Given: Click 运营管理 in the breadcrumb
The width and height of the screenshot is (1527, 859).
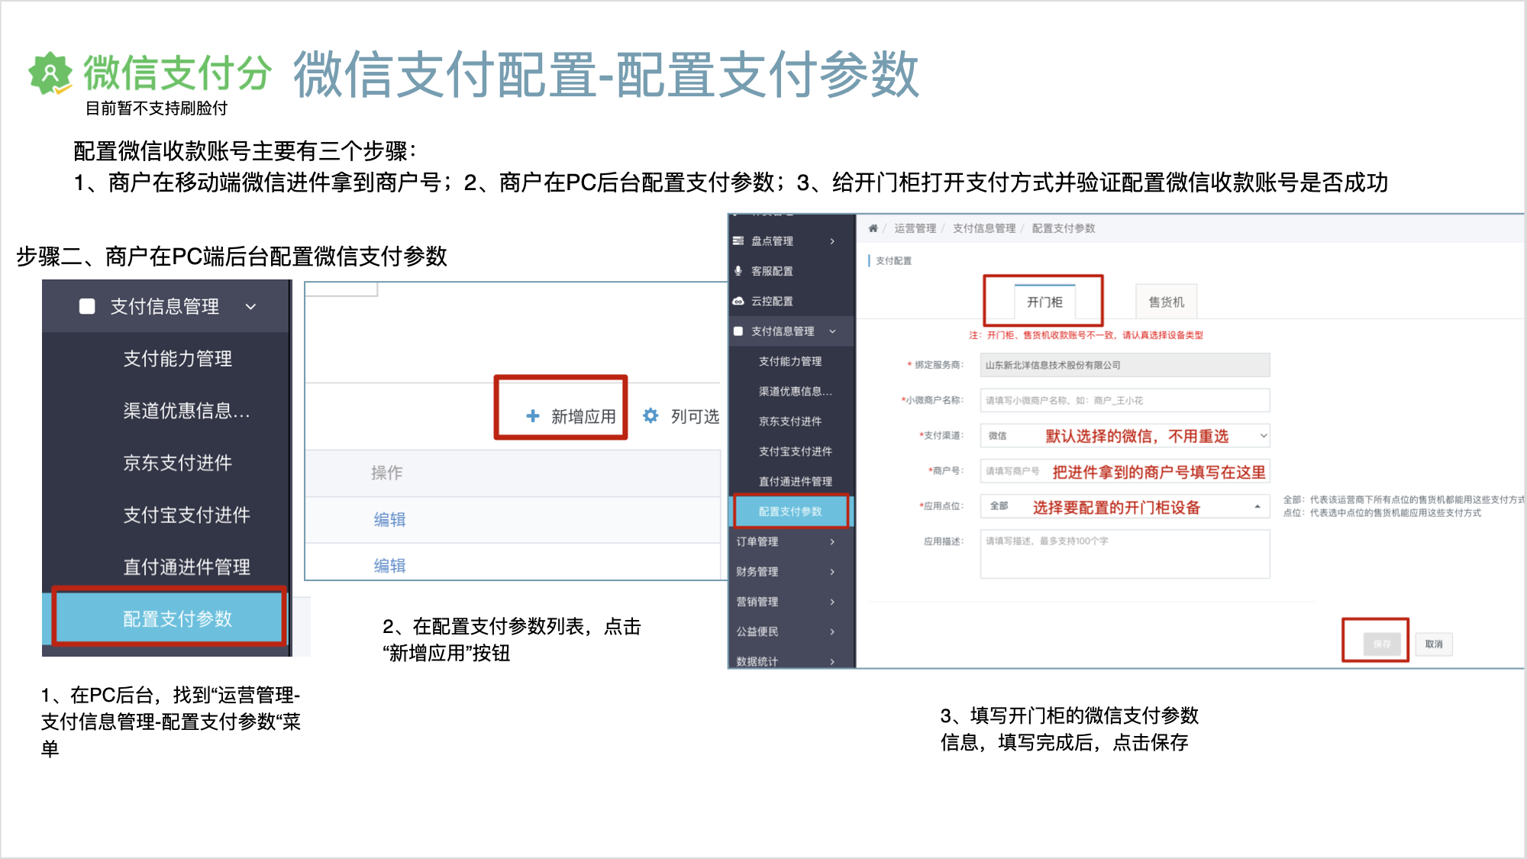Looking at the screenshot, I should [x=915, y=228].
